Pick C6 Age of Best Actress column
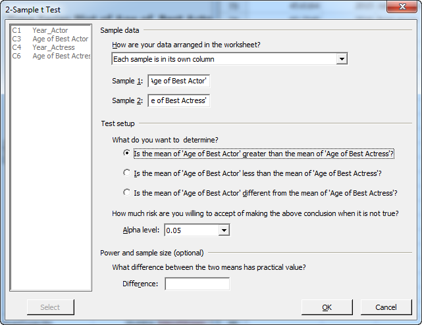 point(61,56)
